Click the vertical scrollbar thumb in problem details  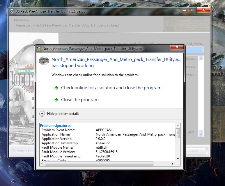[x=178, y=133]
